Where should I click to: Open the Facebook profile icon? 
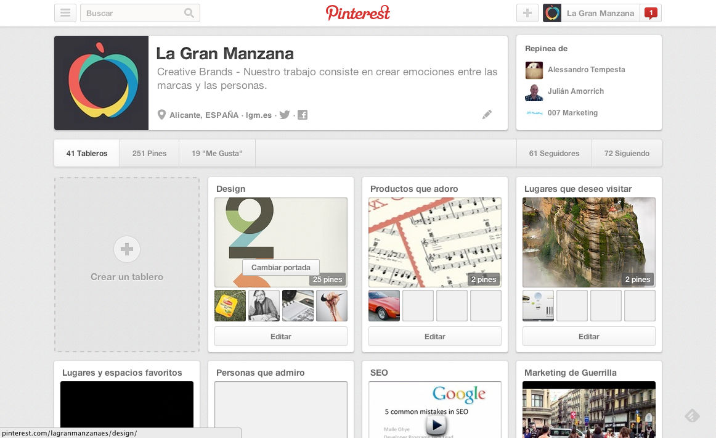click(303, 115)
